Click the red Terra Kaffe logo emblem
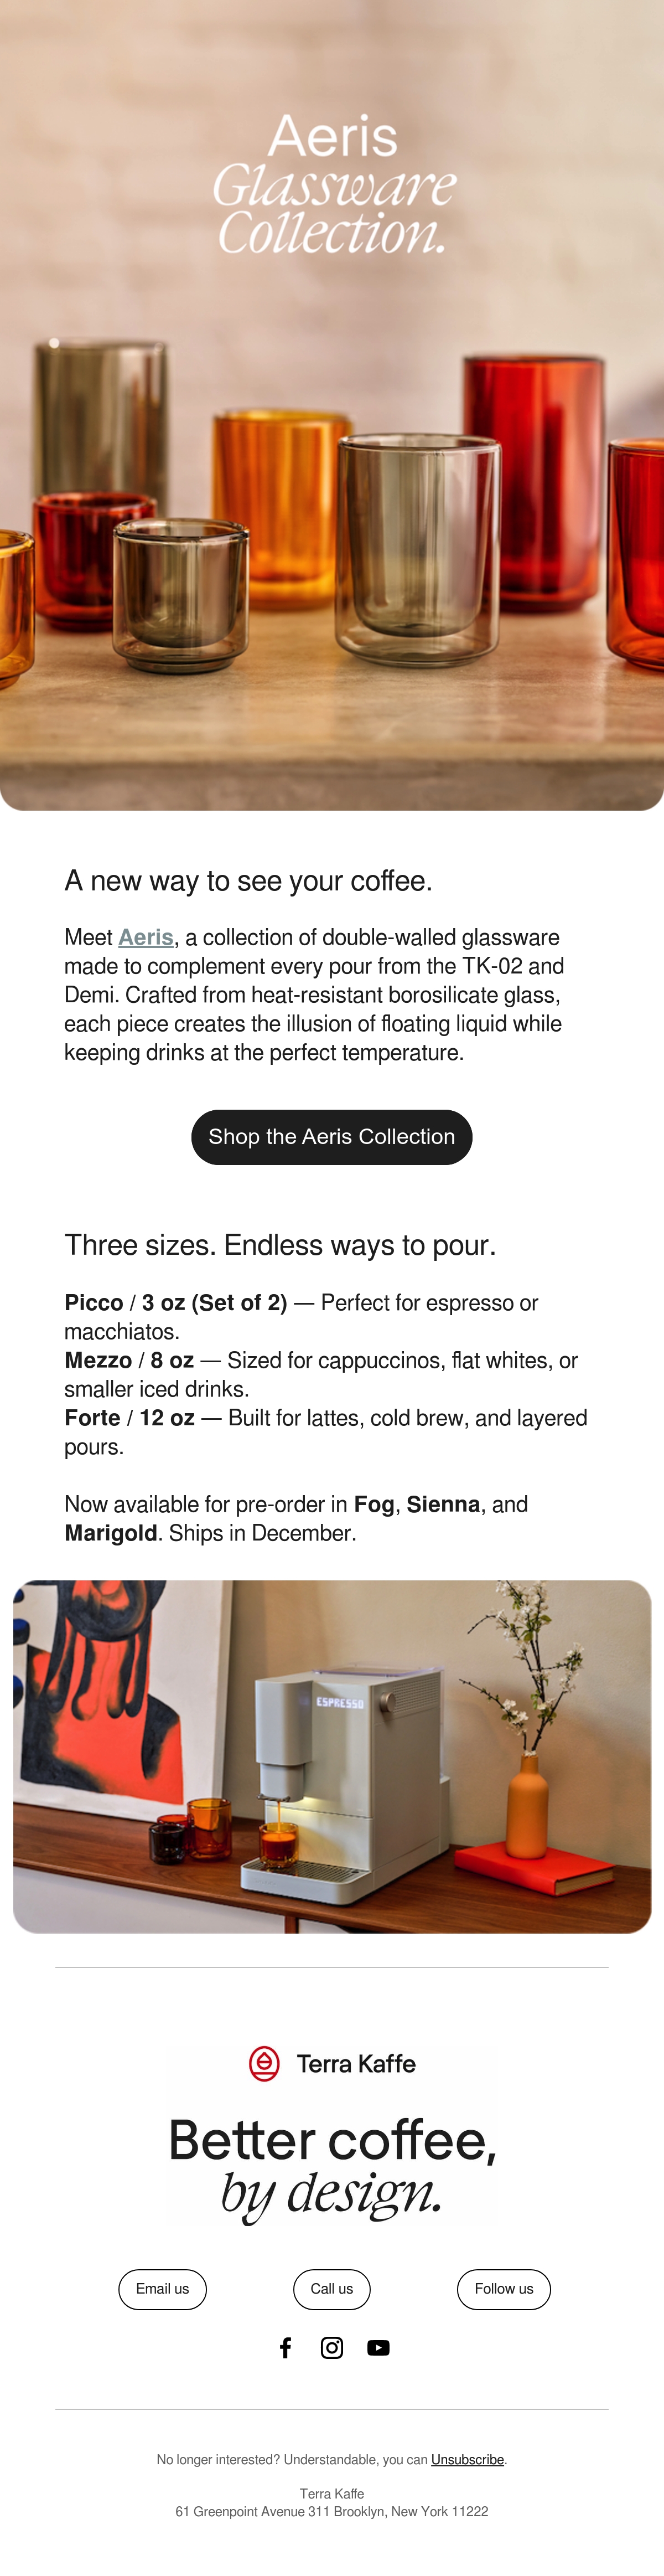Screen dimensions: 664x2576 [x=264, y=2063]
